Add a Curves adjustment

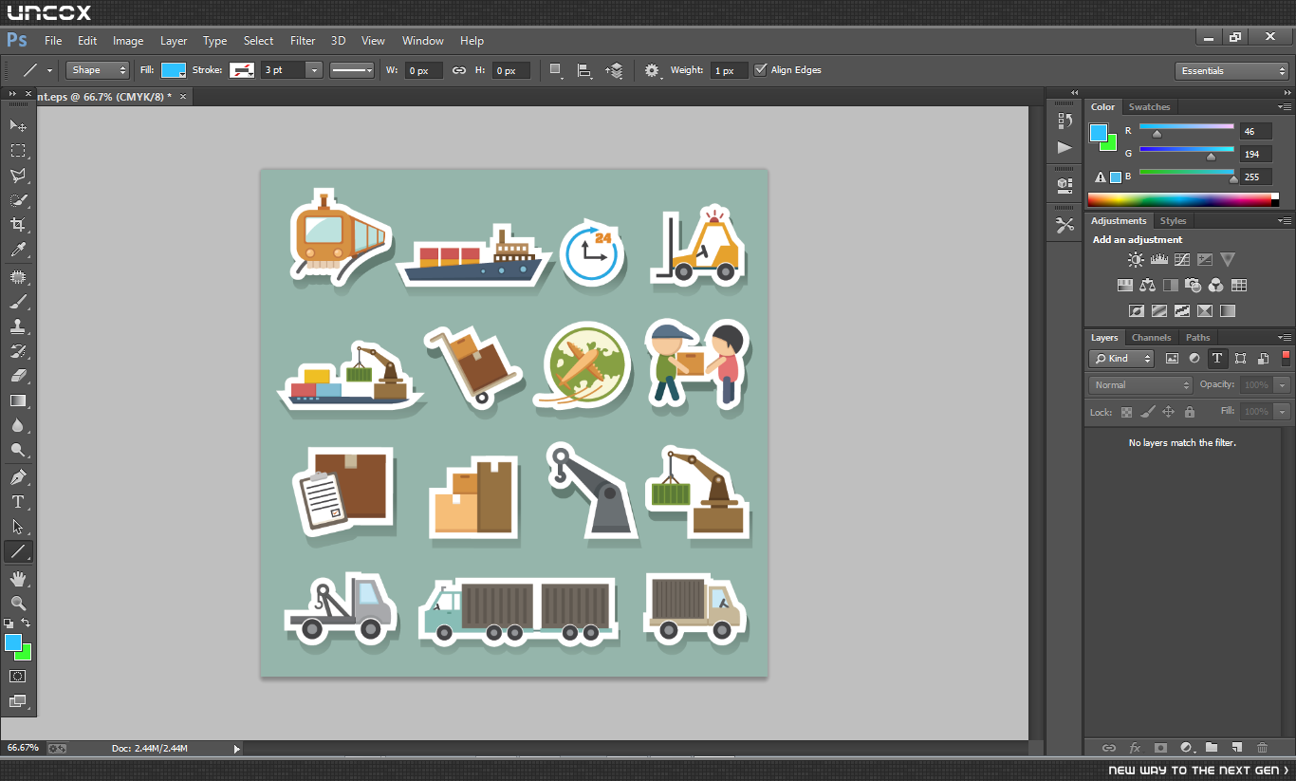[1182, 259]
